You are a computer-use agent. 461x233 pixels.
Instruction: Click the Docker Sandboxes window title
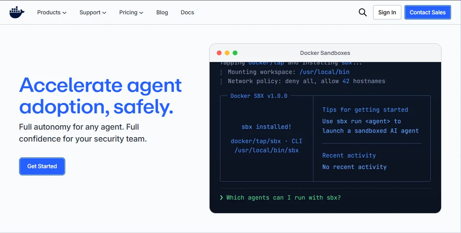[x=325, y=53]
